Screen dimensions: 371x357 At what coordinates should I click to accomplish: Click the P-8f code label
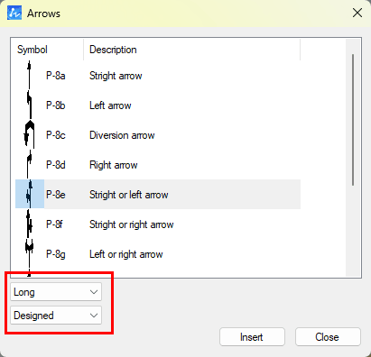coord(54,224)
